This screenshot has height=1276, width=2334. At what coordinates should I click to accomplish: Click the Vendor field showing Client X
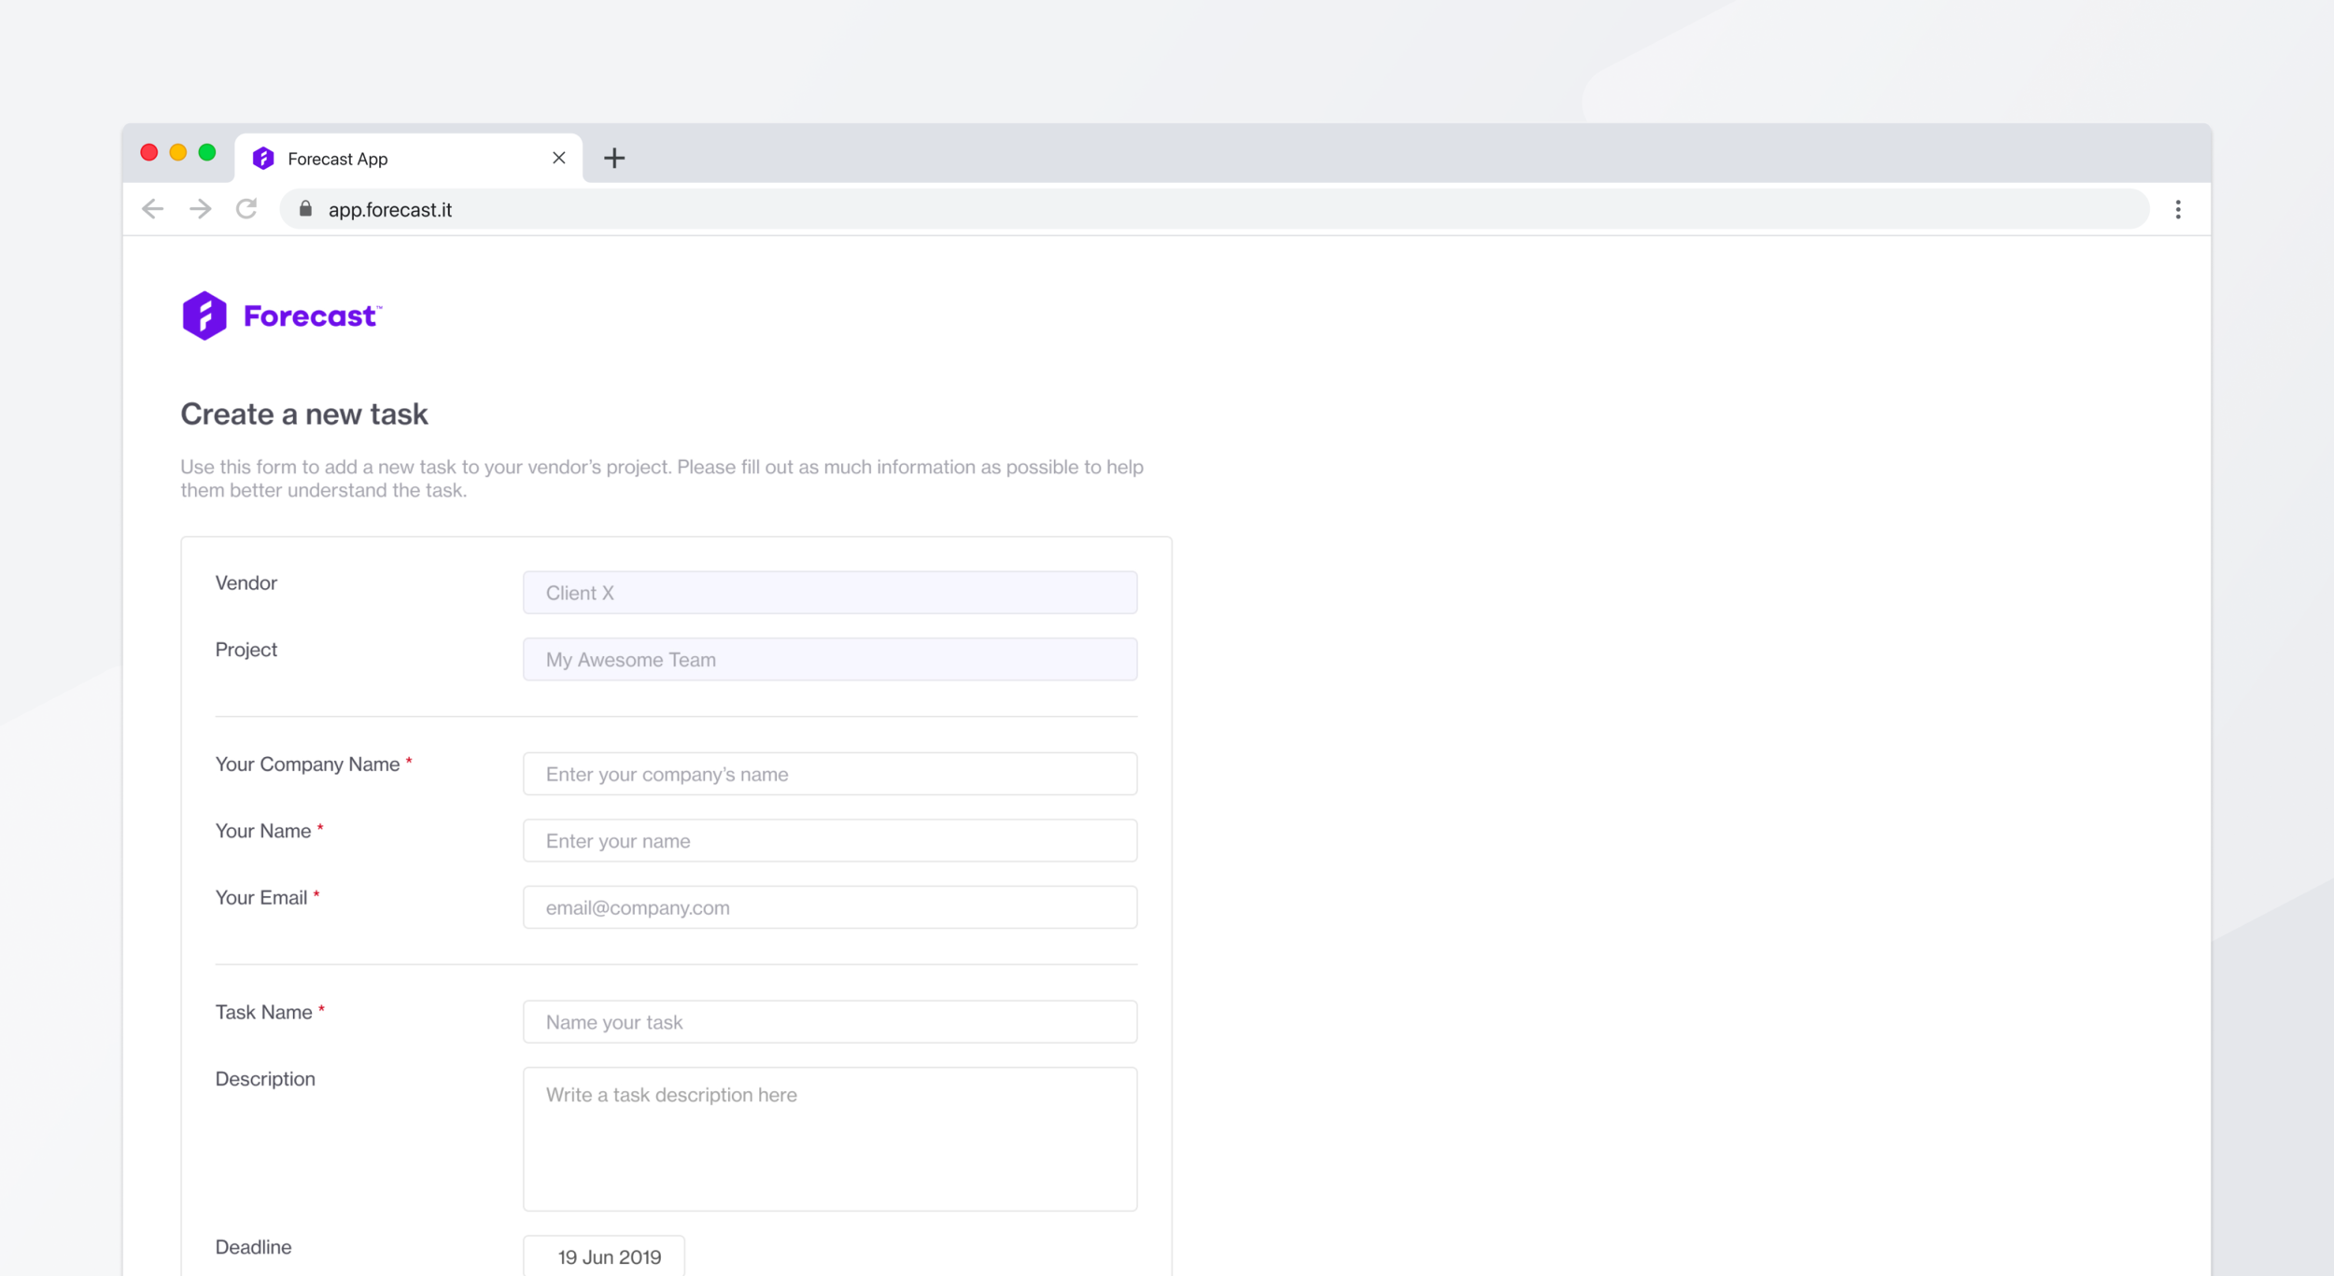(x=829, y=593)
